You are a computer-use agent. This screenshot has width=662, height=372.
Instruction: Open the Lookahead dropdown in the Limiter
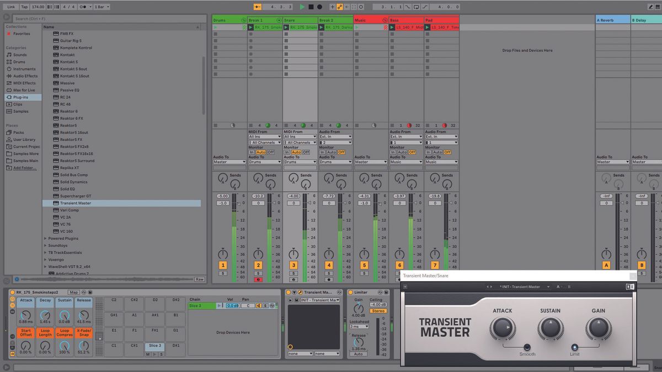coord(359,326)
